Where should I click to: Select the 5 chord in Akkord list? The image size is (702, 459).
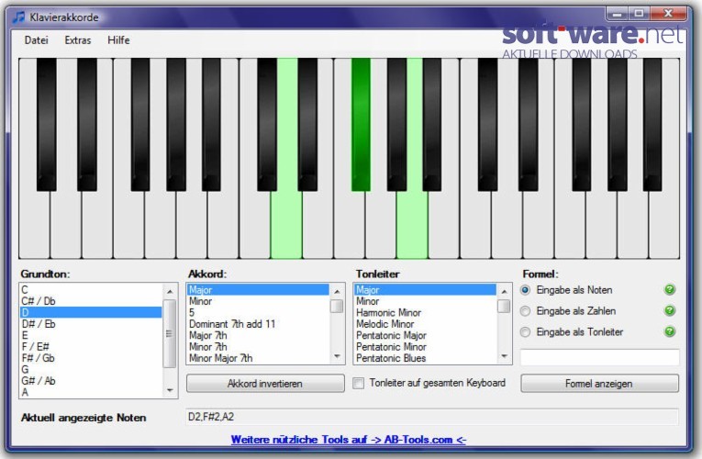[259, 312]
